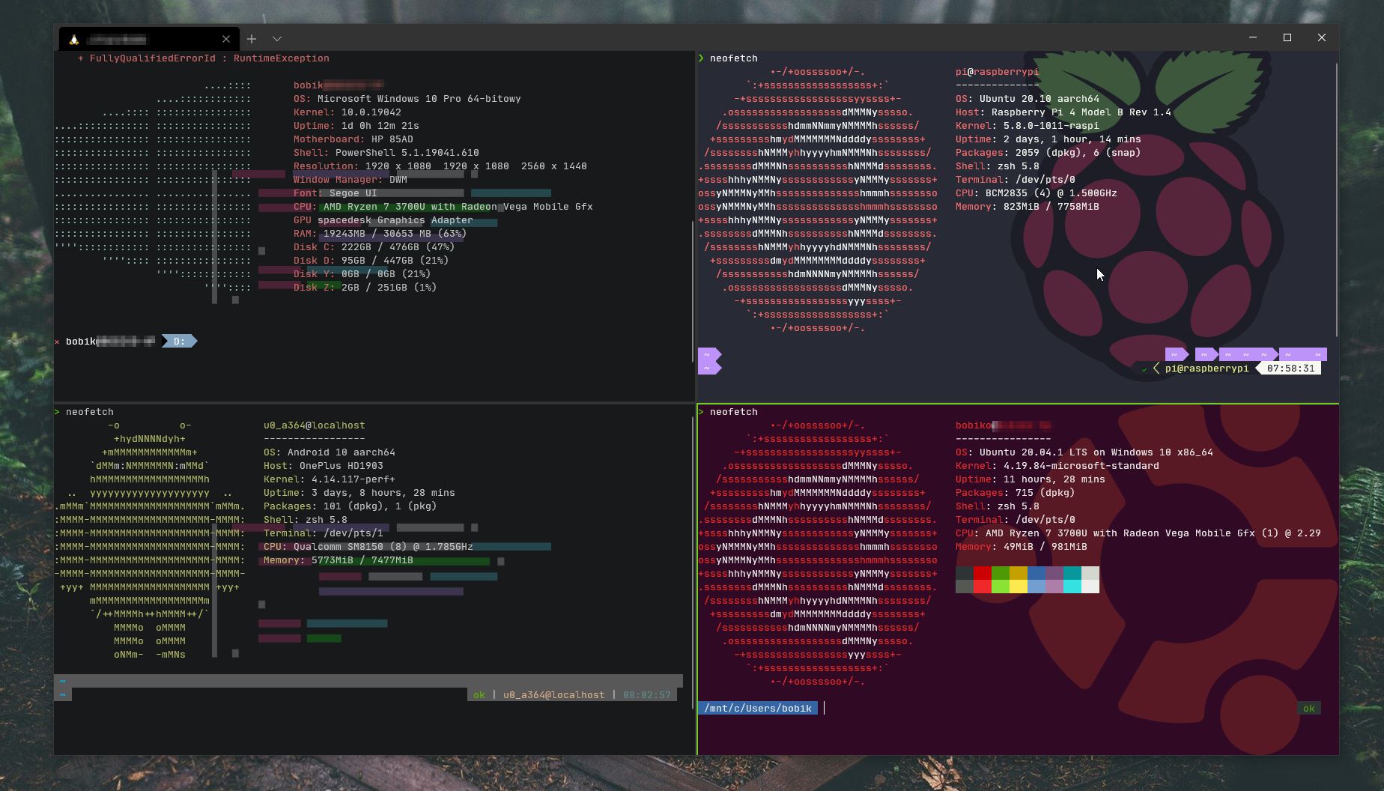Open the new-tab profile dropdown chevron
This screenshot has width=1384, height=791.
(277, 39)
